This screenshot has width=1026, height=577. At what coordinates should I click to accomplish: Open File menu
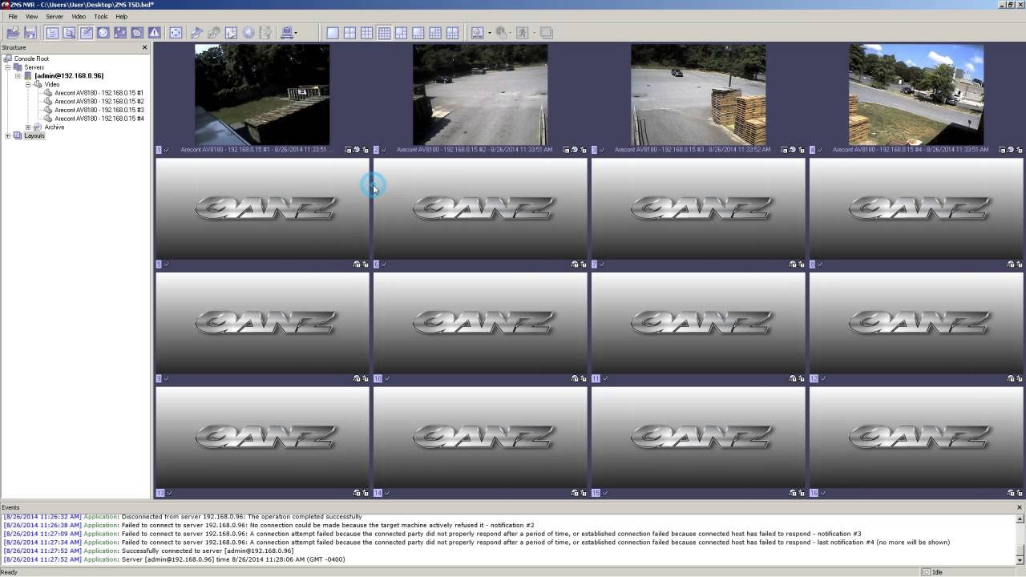click(x=13, y=16)
